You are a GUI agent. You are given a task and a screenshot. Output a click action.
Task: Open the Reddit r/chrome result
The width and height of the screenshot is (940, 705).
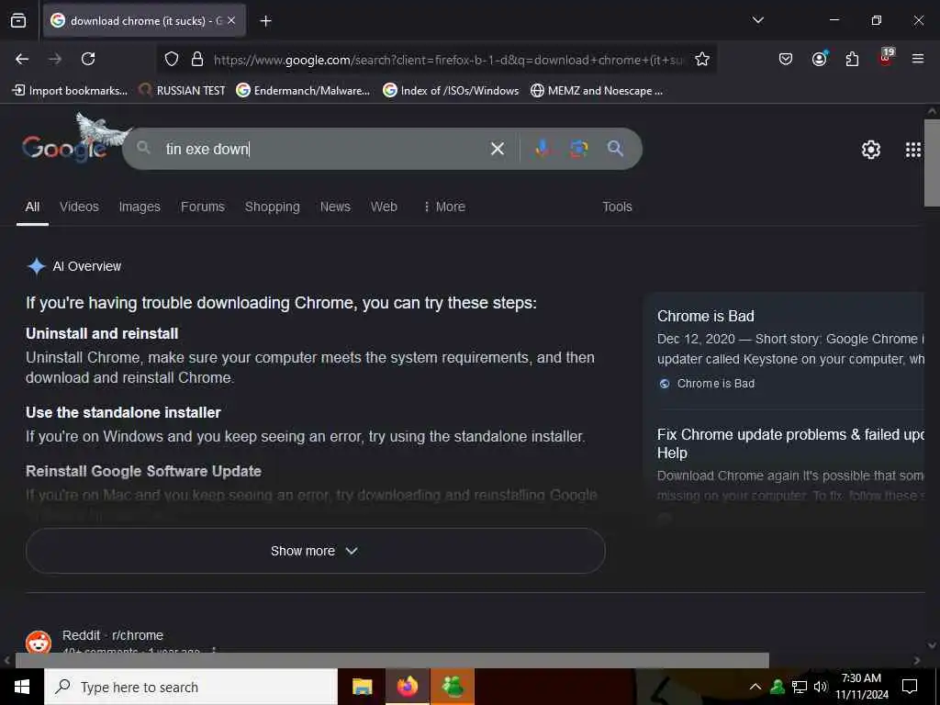pyautogui.click(x=113, y=635)
